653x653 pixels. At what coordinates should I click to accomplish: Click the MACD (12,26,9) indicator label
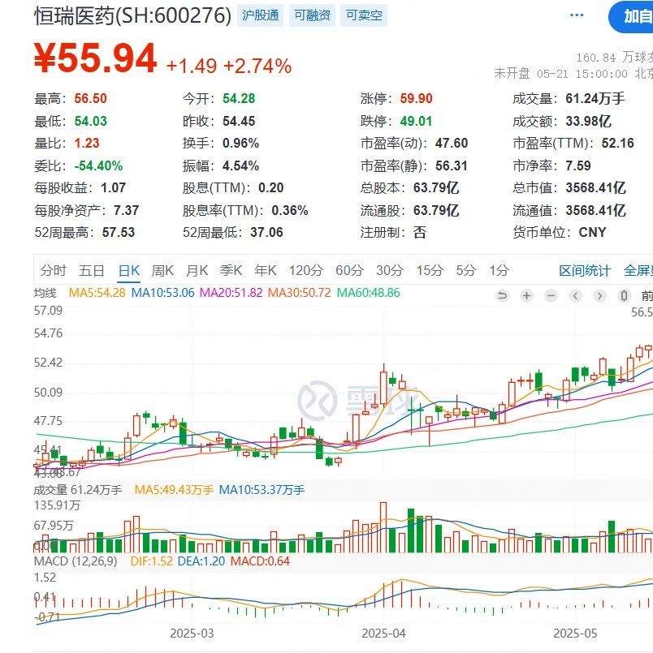(x=76, y=561)
